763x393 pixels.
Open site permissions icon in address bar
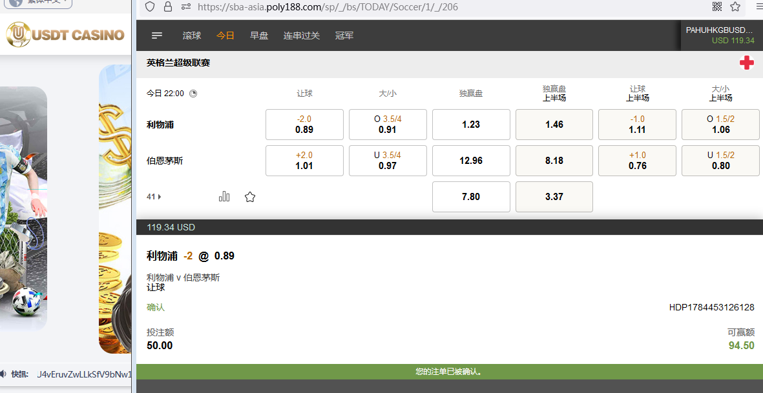click(186, 7)
